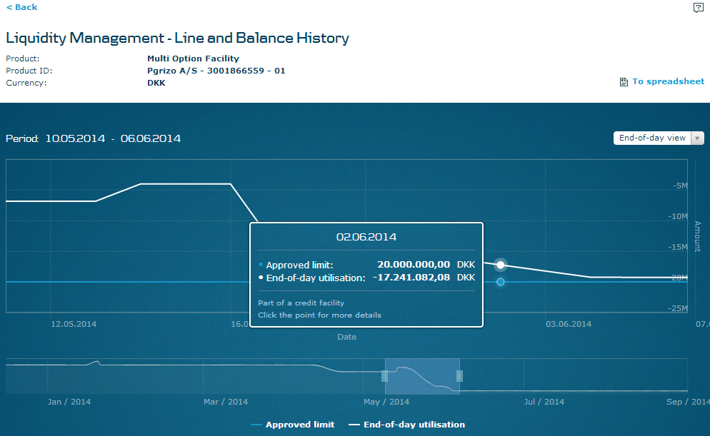This screenshot has width=710, height=436.
Task: Click the white end-of-day utilisation data point
Action: (501, 265)
